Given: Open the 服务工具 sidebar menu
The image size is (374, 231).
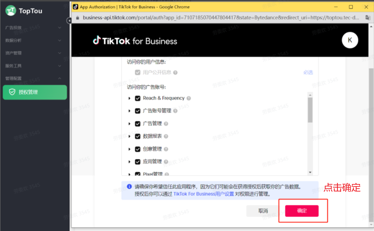Looking at the screenshot, I should (35, 66).
